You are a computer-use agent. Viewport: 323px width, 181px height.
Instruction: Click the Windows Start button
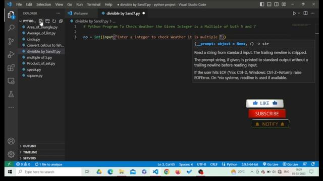pos(10,172)
